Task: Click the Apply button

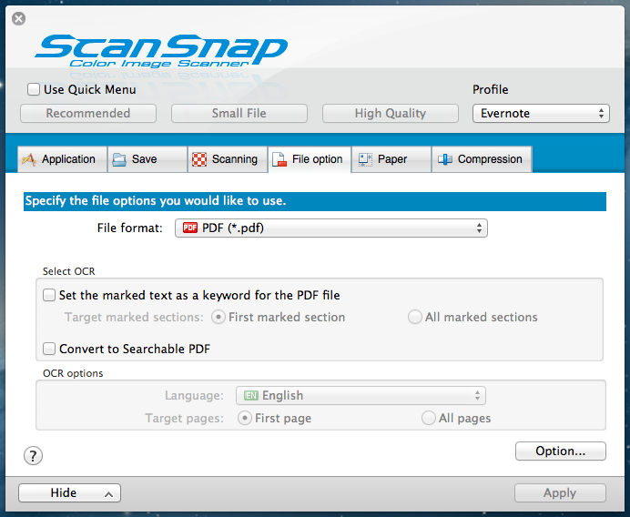Action: [x=560, y=493]
